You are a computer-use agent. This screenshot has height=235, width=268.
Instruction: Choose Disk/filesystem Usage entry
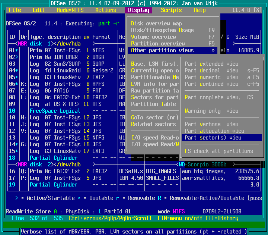(162, 30)
